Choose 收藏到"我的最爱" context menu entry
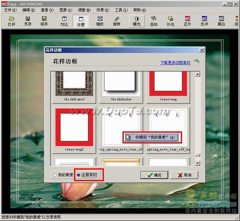This screenshot has width=240, height=221. pyautogui.click(x=152, y=137)
